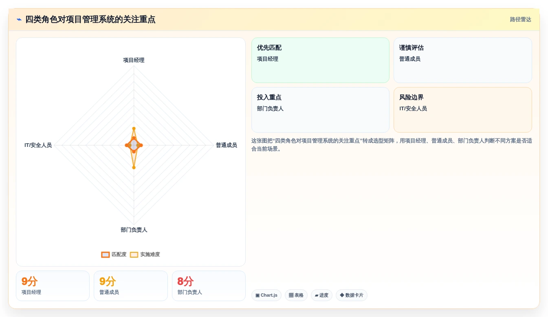Viewport: 548px width, 317px height.
Task: Click the blue lightning icon beside the title
Action: pos(19,20)
